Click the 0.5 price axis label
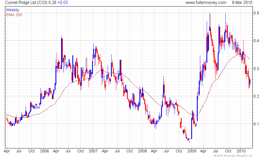 point(256,13)
